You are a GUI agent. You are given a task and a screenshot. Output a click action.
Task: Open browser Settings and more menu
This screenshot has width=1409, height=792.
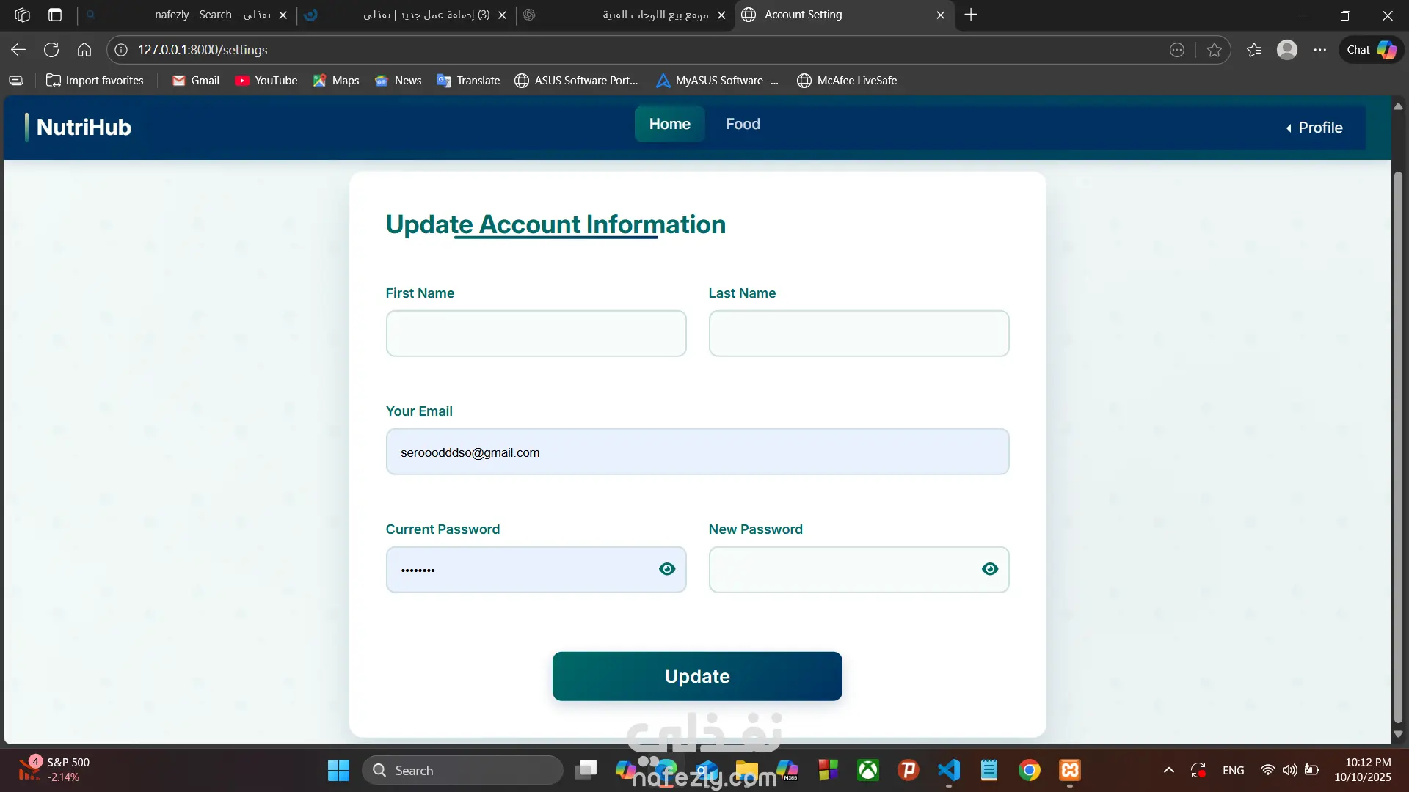click(1320, 50)
